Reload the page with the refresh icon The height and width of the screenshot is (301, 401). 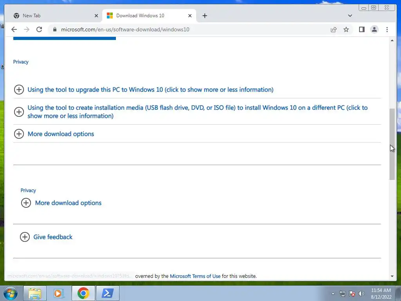point(39,29)
